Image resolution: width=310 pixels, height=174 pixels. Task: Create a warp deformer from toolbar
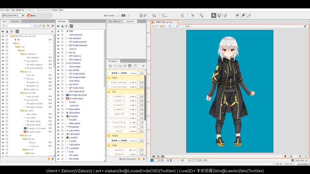[x=182, y=15]
